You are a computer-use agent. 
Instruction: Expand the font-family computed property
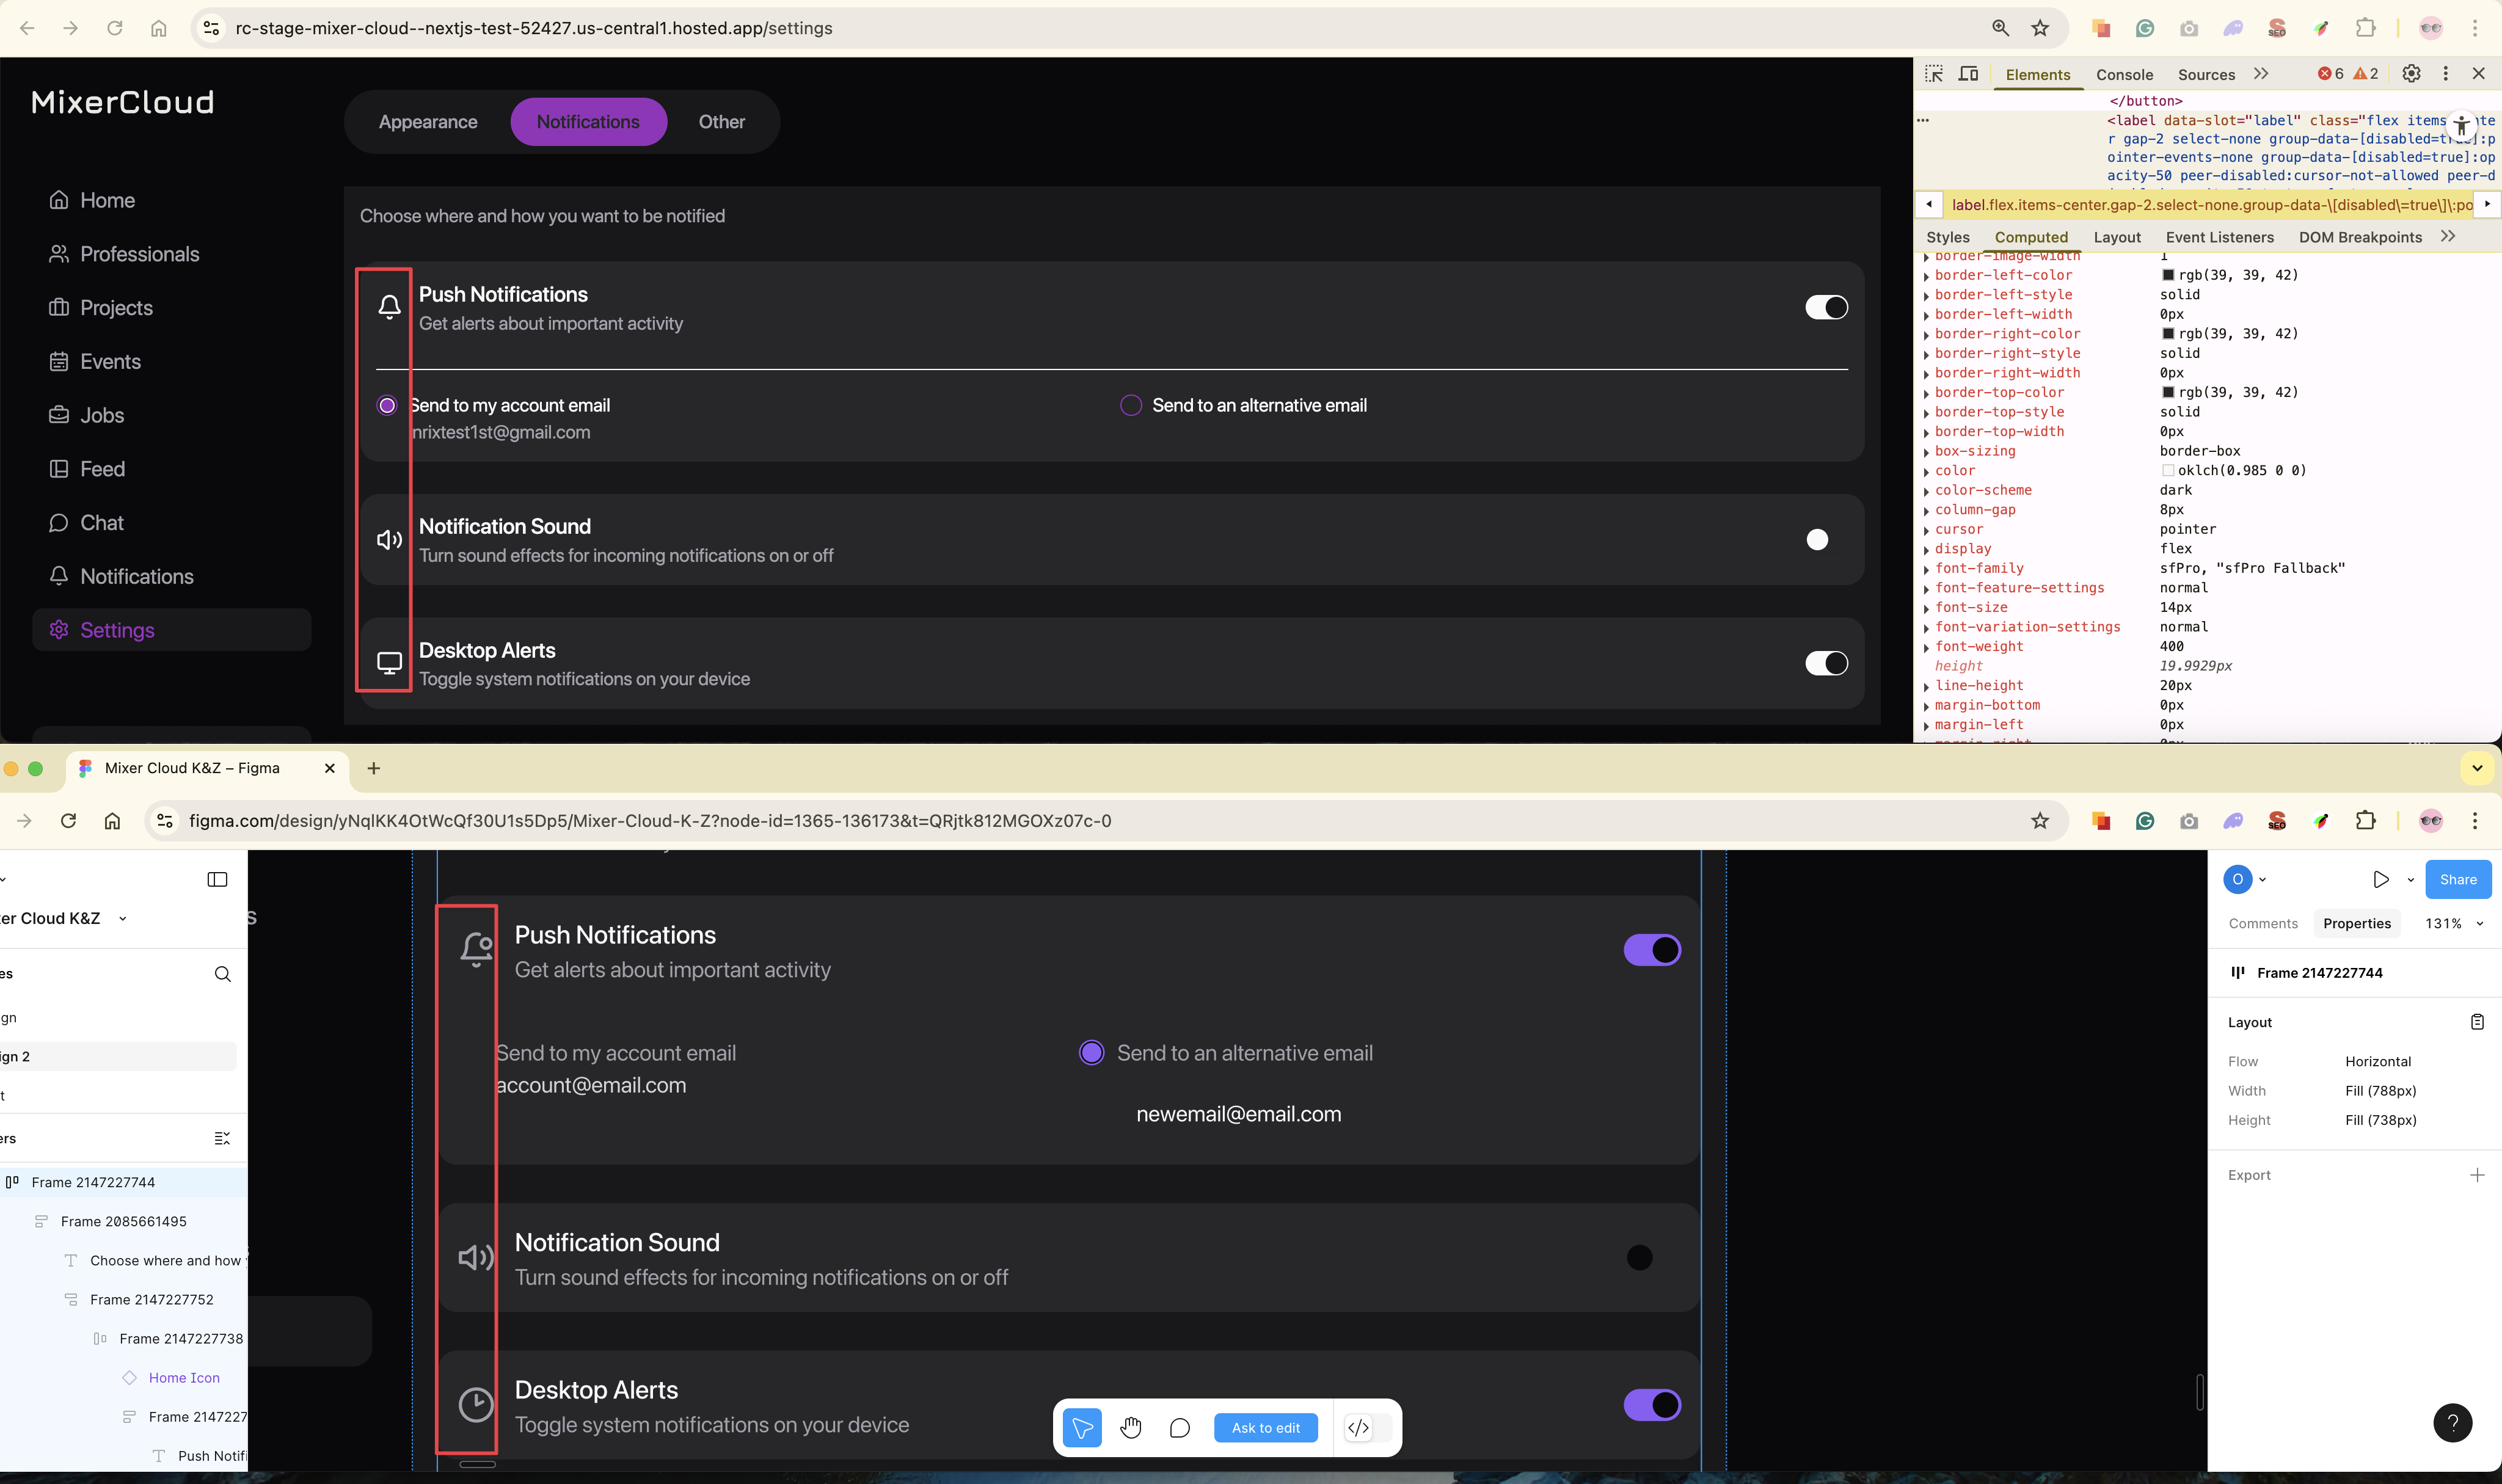(1926, 568)
